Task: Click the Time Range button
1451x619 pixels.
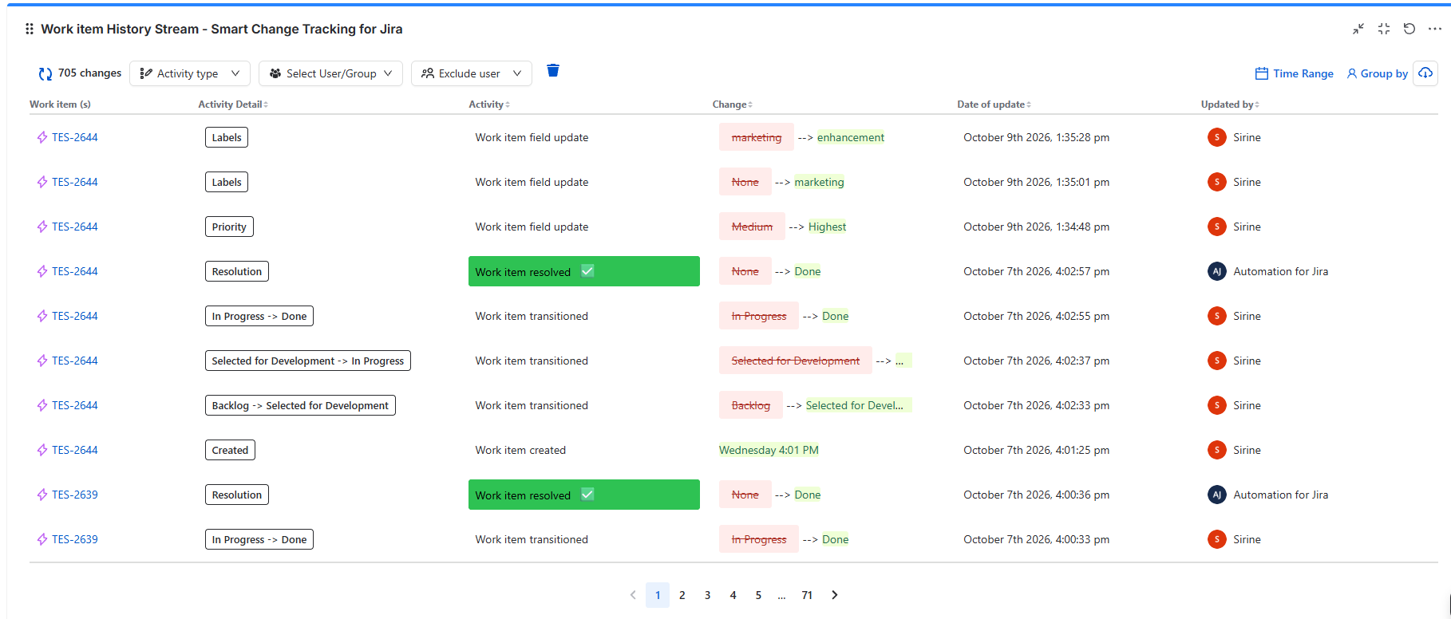Action: [x=1295, y=73]
